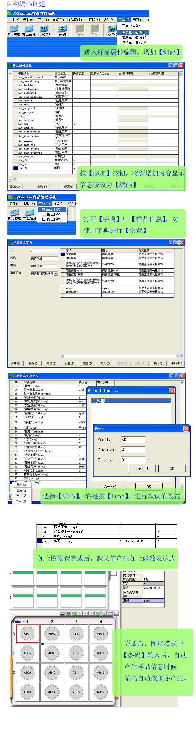The image size is (196, 743).
Task: Expand the dropdown arrow beside 系统监视
Action: point(53,30)
